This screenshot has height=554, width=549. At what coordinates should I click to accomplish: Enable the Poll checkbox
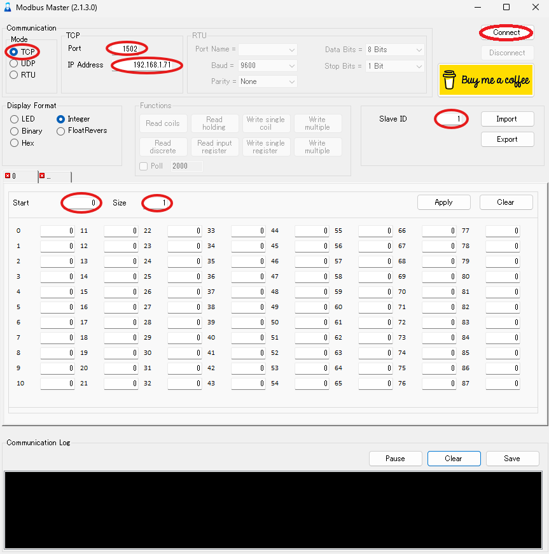pos(143,166)
